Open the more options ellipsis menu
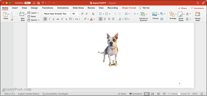The image size is (207, 96). click(54, 3)
